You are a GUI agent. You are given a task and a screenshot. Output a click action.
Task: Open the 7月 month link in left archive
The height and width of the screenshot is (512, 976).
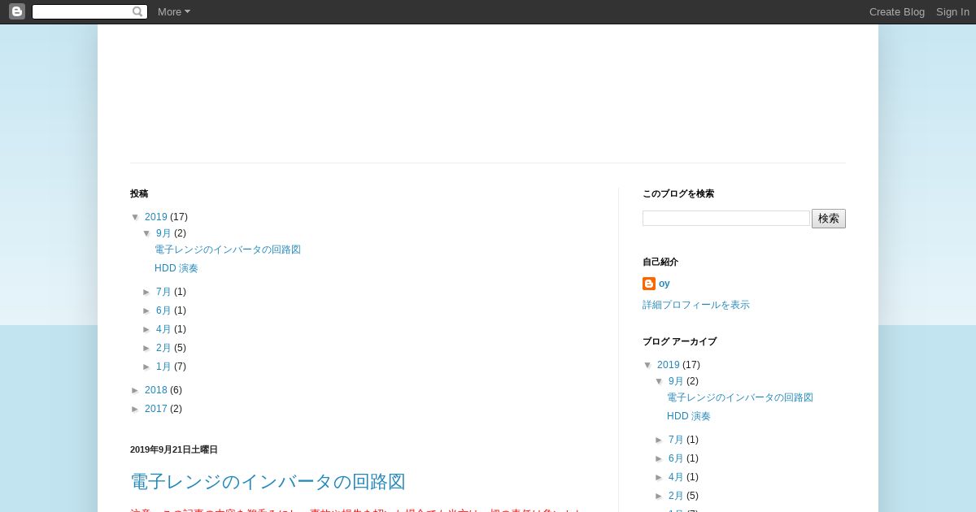click(163, 292)
